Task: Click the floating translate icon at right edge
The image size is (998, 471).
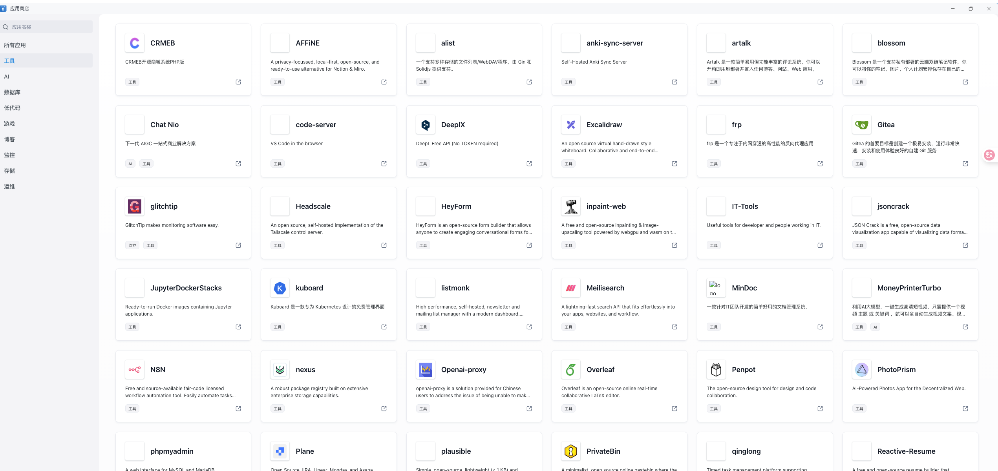Action: pos(989,155)
